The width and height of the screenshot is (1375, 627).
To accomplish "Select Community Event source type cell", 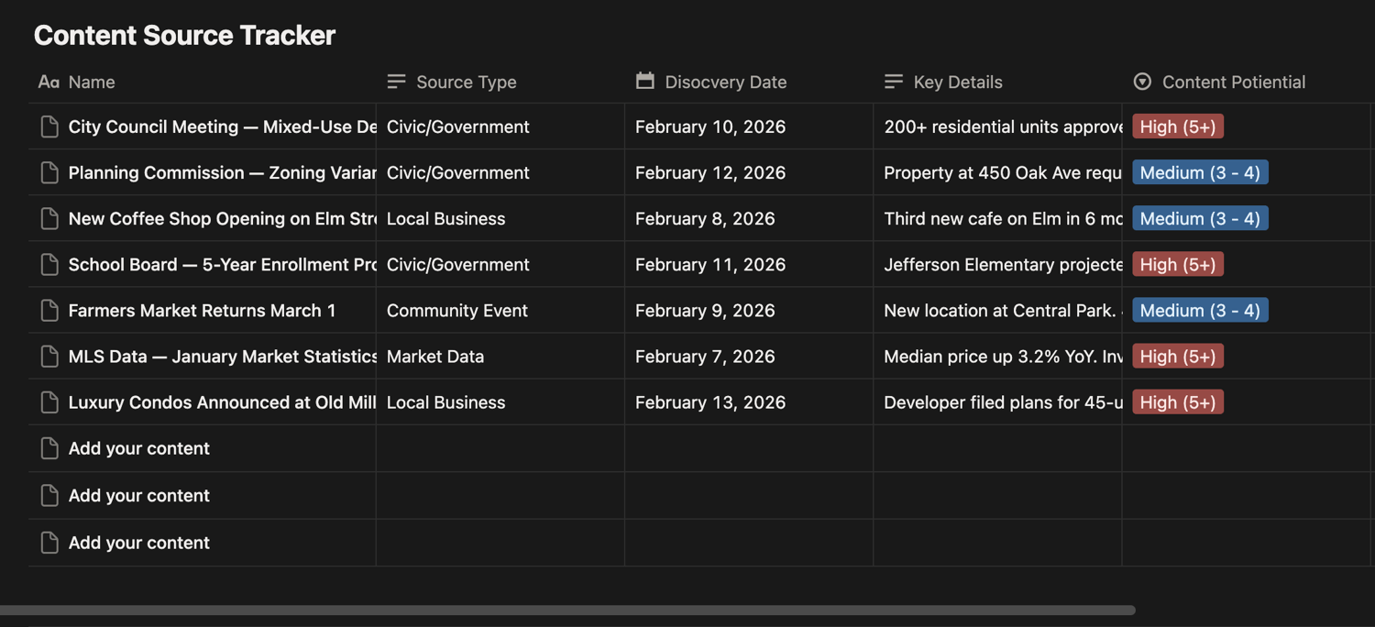I will (456, 311).
